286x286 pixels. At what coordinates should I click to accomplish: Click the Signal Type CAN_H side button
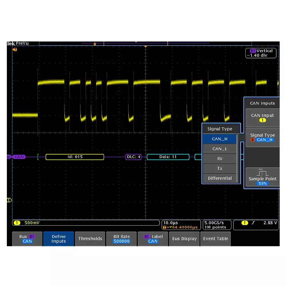[263, 138]
